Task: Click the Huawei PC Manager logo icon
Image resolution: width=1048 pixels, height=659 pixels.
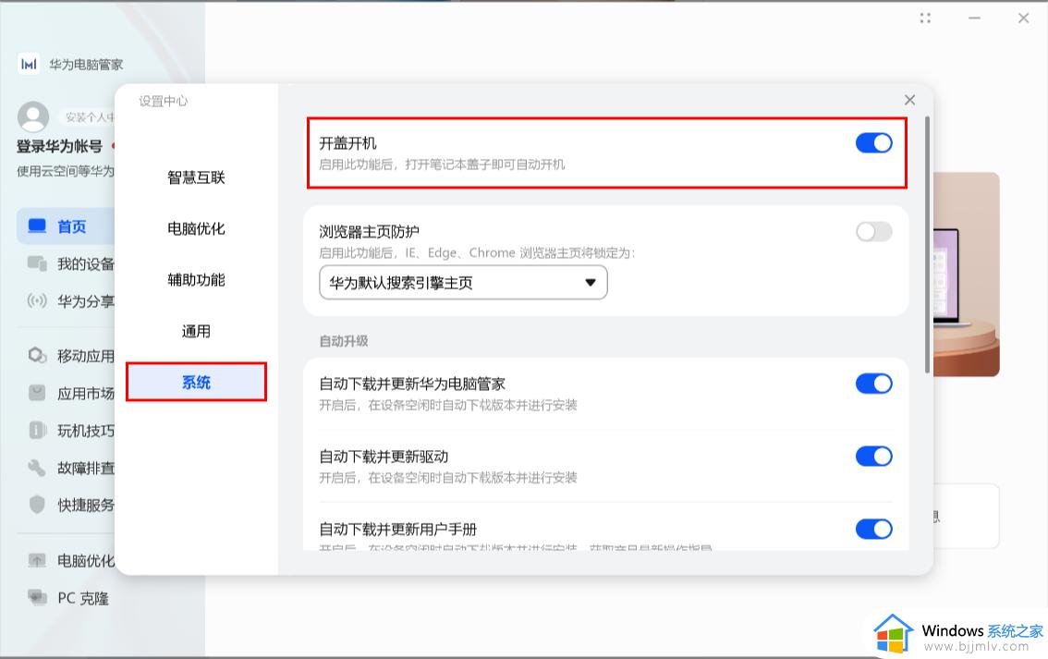Action: tap(29, 64)
